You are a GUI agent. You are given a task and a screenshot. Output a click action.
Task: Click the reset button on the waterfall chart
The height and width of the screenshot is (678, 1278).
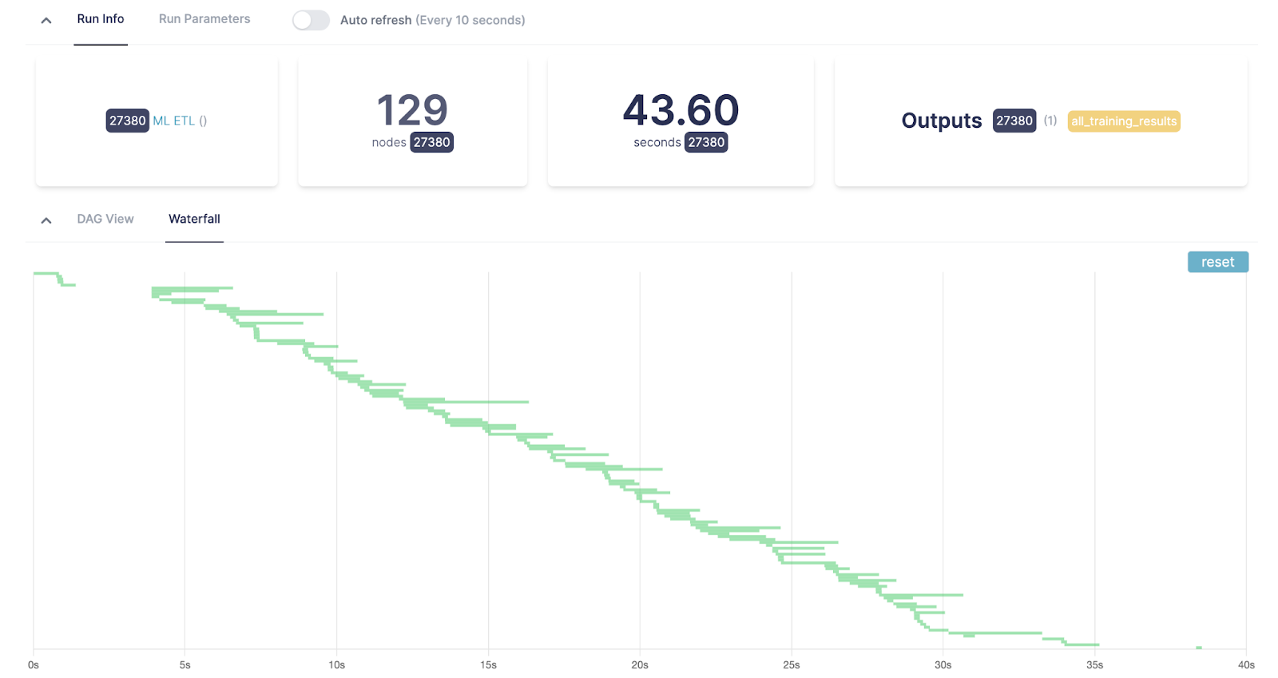click(x=1216, y=261)
